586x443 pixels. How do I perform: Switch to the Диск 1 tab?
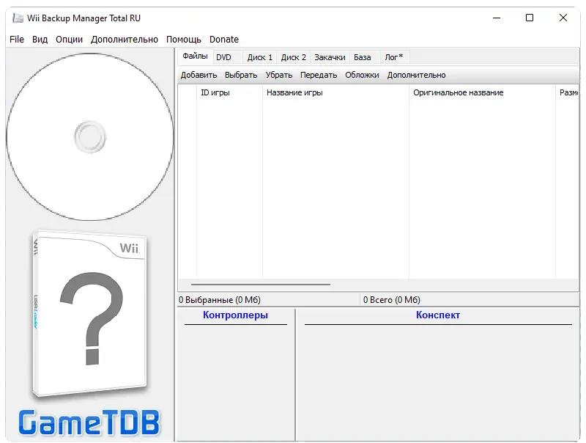click(x=260, y=57)
